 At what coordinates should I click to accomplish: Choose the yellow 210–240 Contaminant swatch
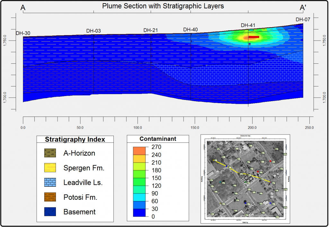[139, 158]
